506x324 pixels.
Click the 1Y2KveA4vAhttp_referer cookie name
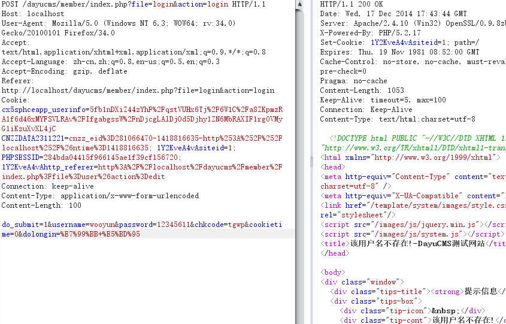tap(48, 167)
